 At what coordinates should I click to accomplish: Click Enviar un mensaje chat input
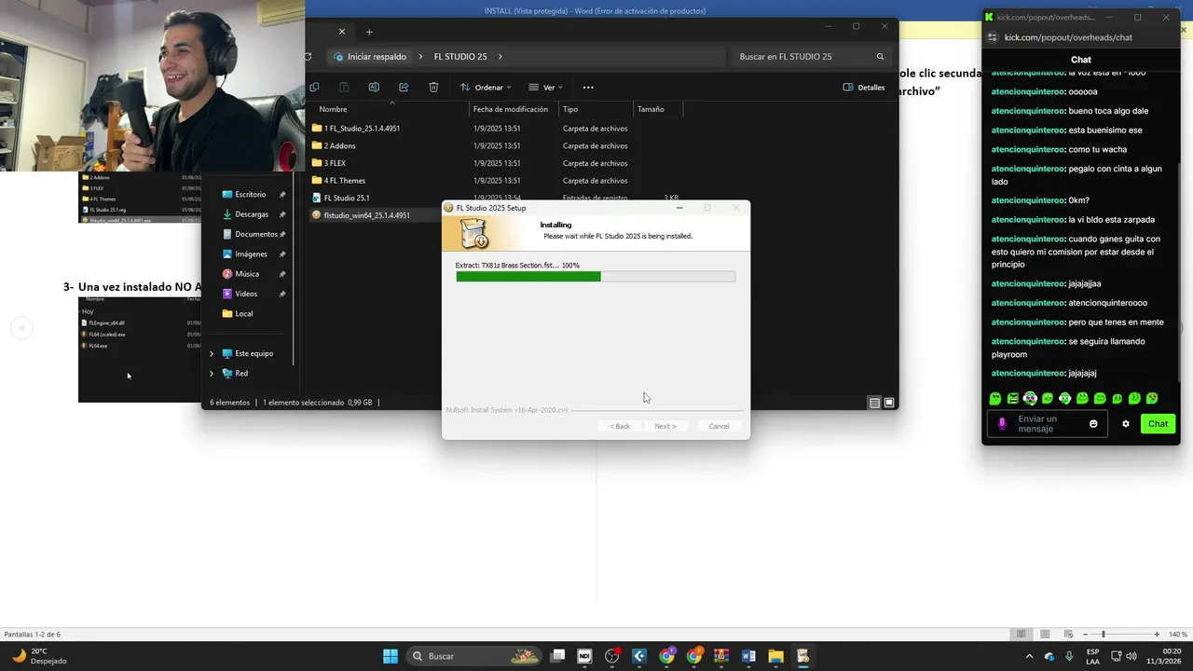tap(1047, 424)
